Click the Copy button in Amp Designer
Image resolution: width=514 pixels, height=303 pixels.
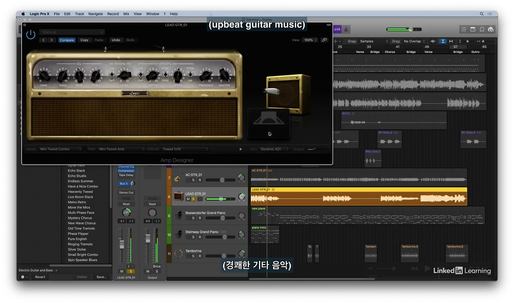84,40
